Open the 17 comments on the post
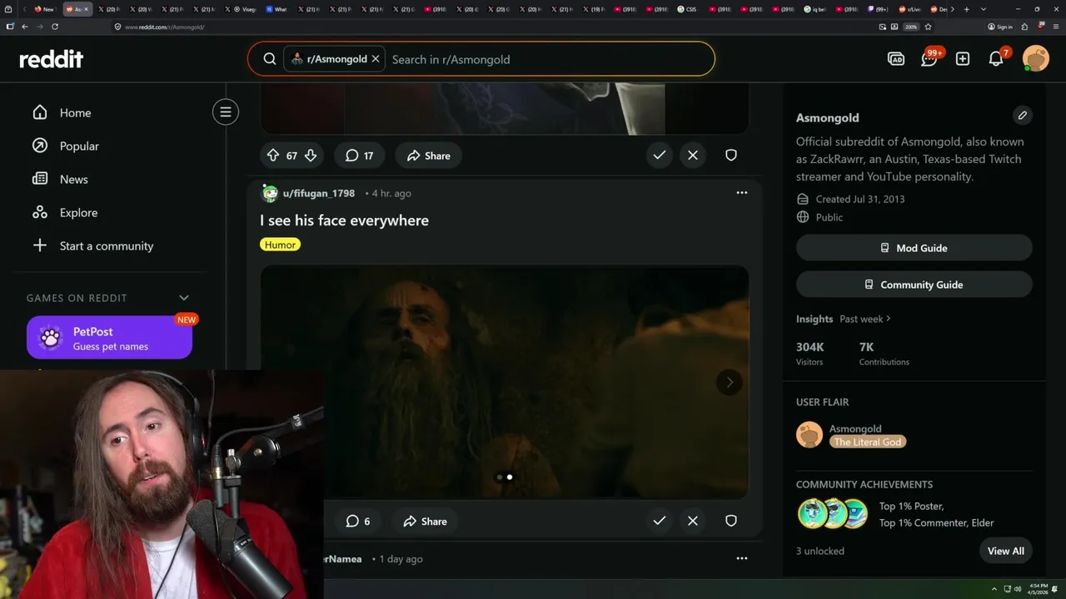Image resolution: width=1066 pixels, height=599 pixels. [359, 156]
